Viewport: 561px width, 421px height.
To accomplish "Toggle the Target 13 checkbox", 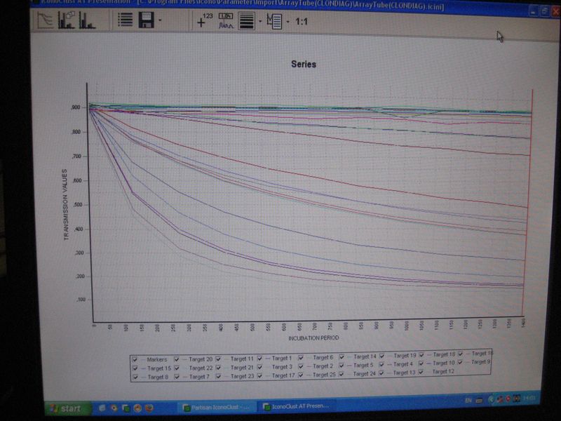I will [x=381, y=373].
